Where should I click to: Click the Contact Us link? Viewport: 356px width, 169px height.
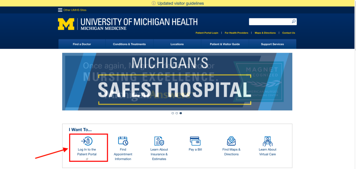tap(289, 33)
